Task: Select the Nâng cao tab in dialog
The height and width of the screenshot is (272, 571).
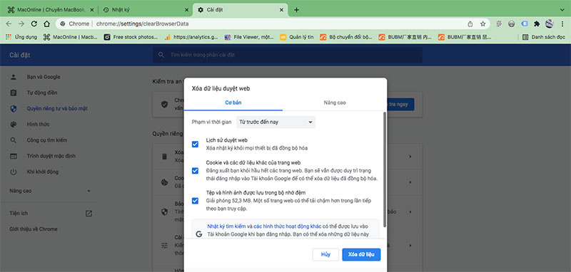Action: pos(335,103)
